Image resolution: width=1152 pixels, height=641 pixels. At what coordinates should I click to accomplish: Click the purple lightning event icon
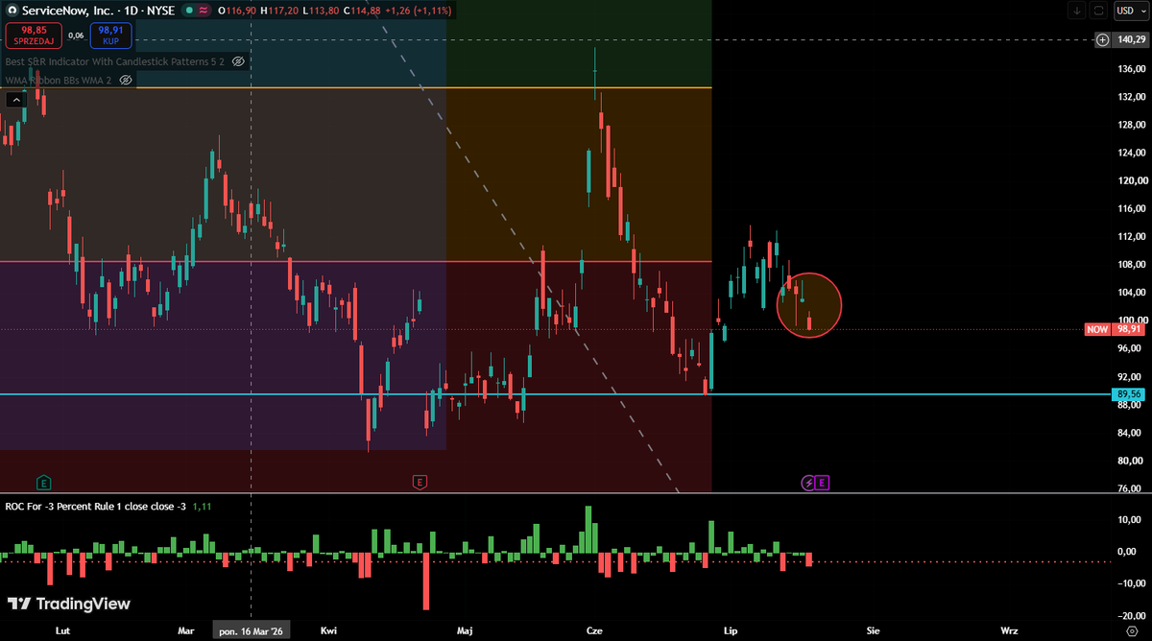coord(808,482)
